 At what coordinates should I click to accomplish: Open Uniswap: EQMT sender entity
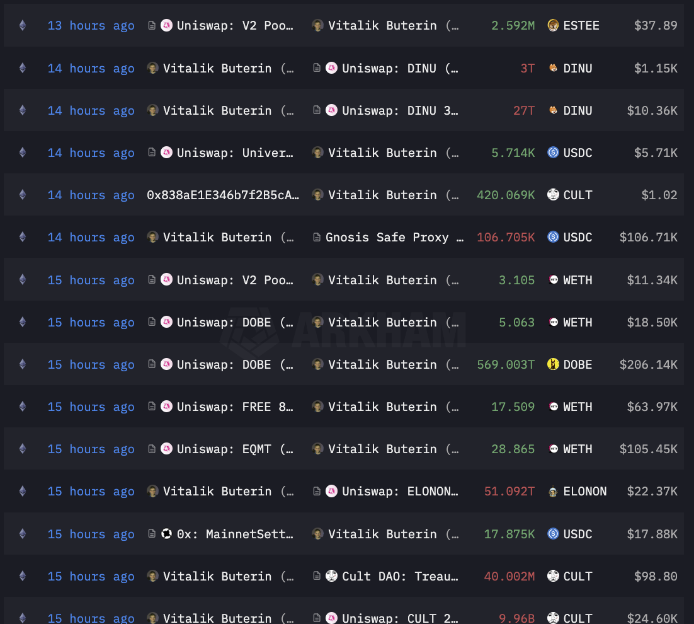tap(235, 449)
